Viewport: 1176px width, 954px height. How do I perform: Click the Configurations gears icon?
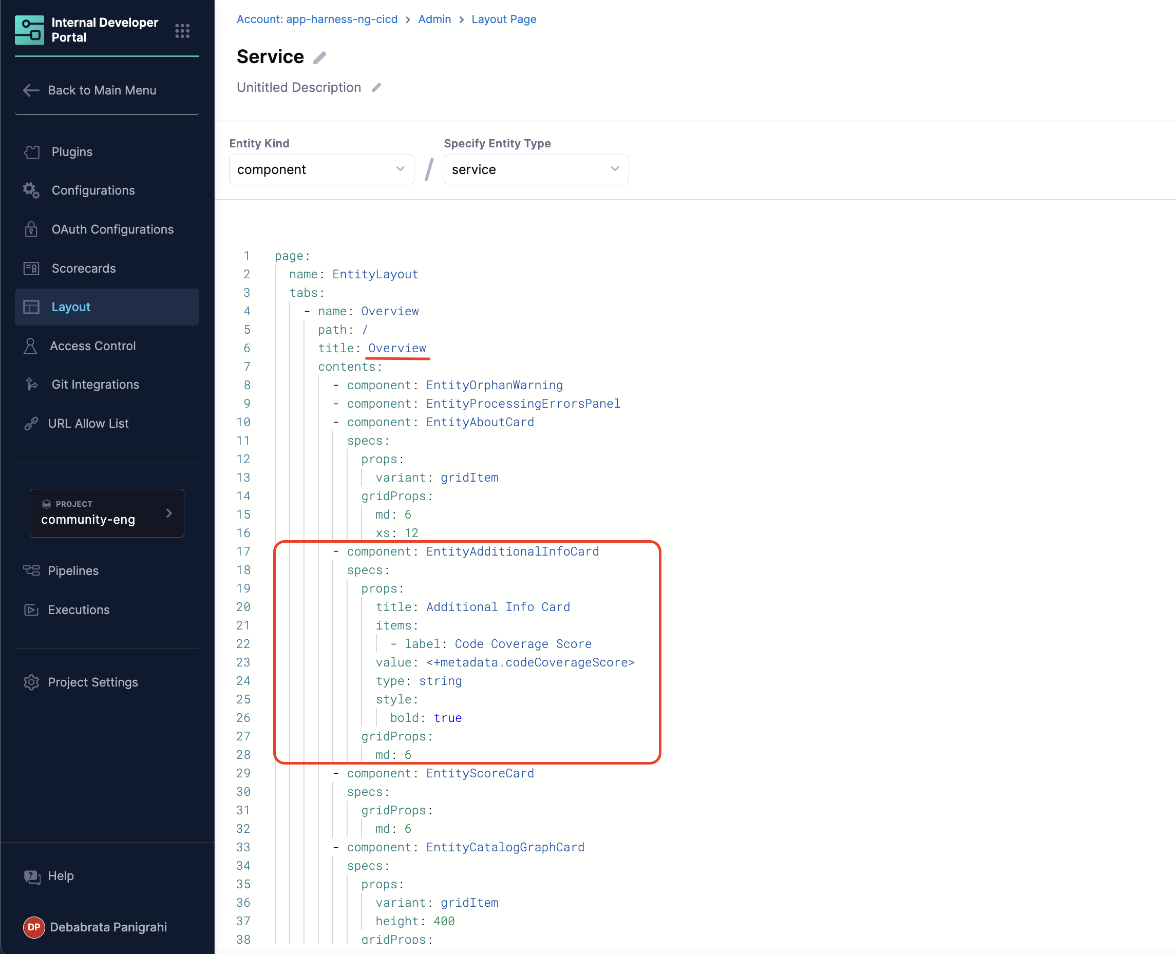[31, 190]
